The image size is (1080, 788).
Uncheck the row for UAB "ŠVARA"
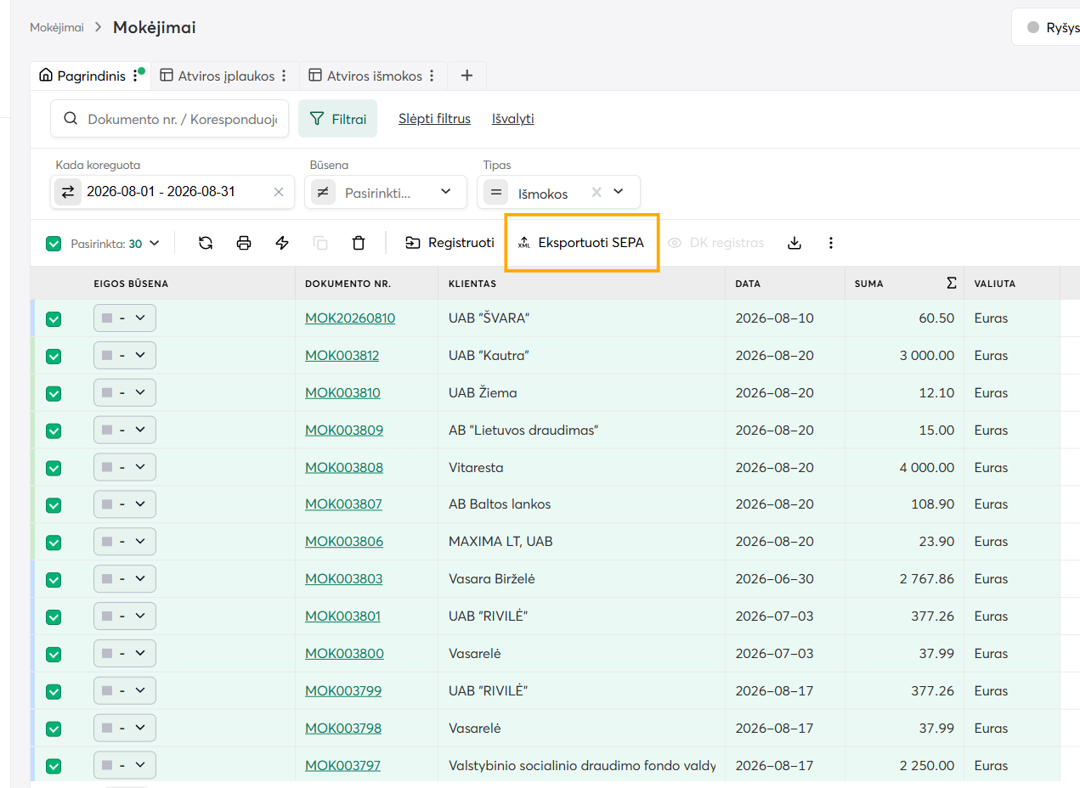[54, 319]
